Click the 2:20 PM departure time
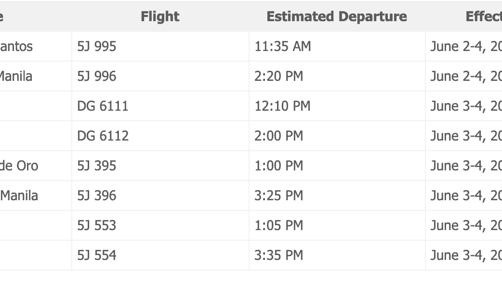Viewport: 502px width, 284px height. tap(279, 77)
